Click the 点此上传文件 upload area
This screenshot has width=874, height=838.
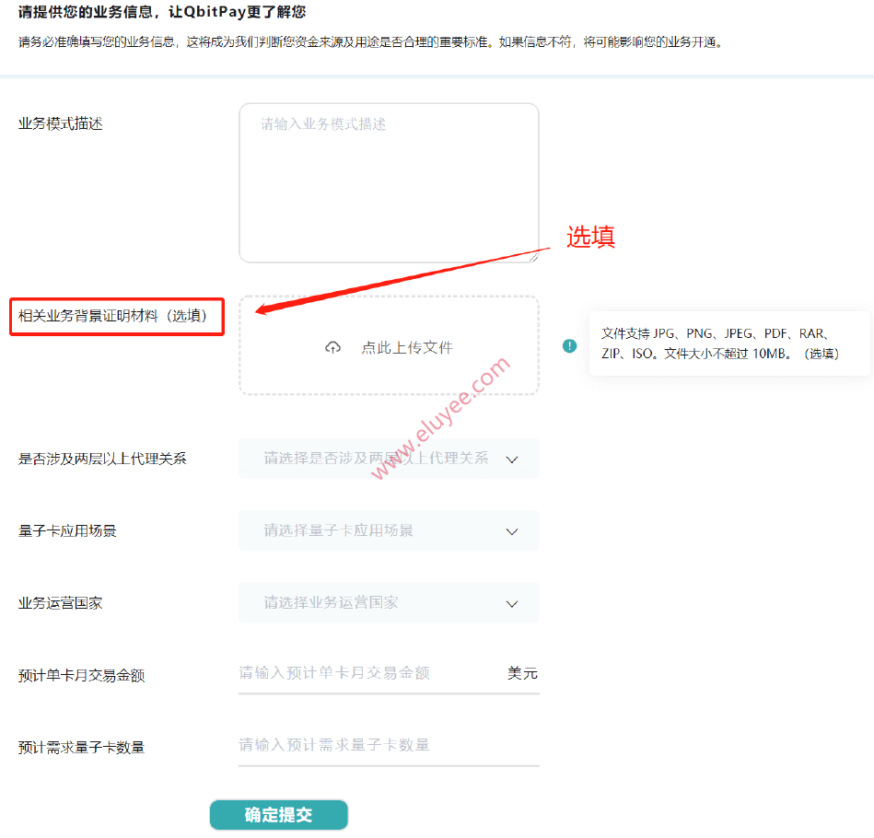point(388,345)
